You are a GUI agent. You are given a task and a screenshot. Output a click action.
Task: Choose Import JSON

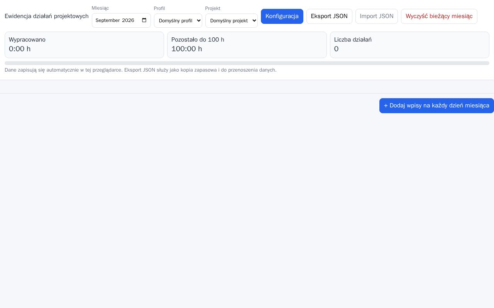click(x=377, y=16)
